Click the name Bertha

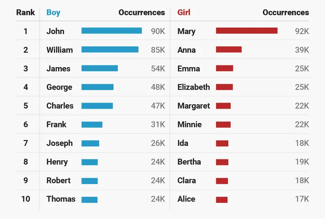189,162
